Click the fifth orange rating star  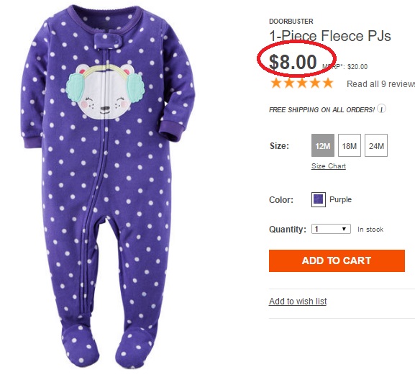click(328, 83)
